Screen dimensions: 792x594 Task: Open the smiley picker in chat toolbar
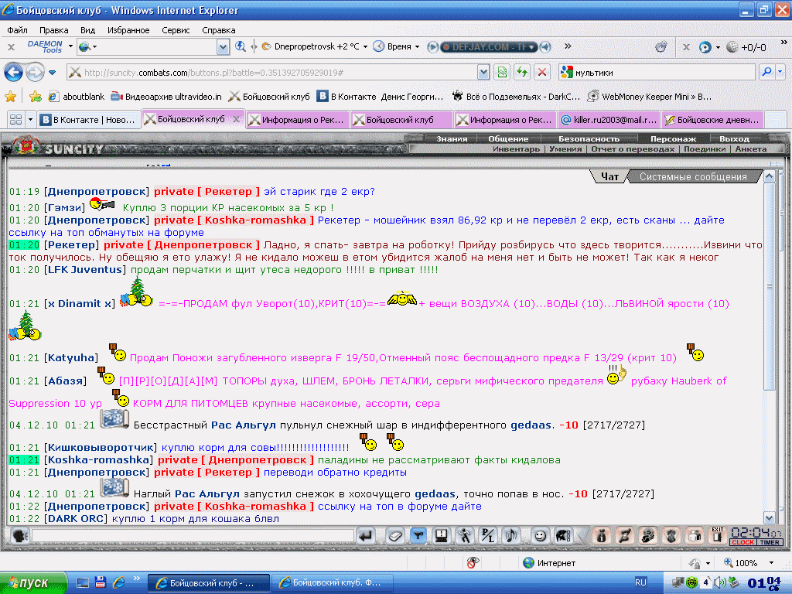click(540, 535)
